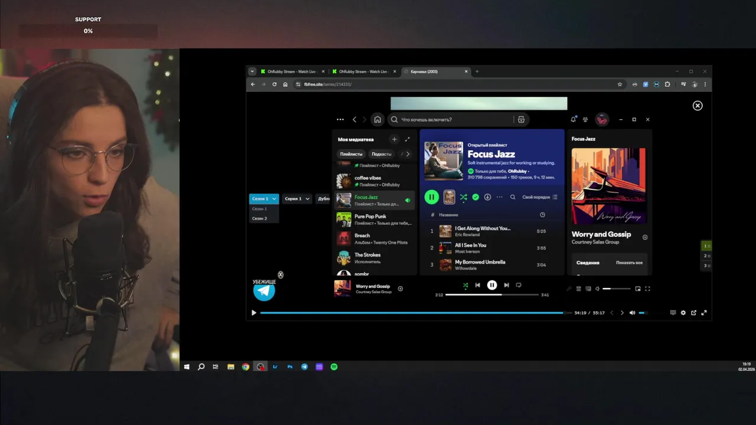Play the video in web player

tap(254, 313)
